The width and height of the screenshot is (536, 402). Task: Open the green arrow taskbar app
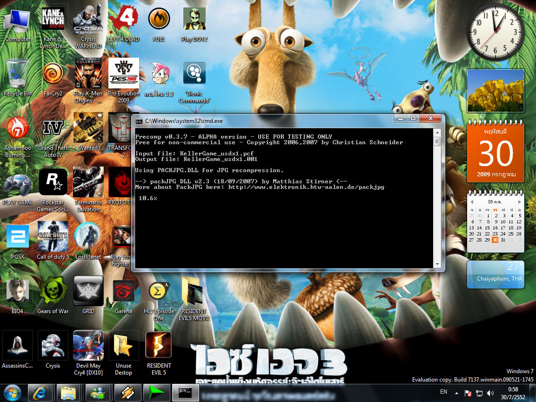click(x=156, y=393)
